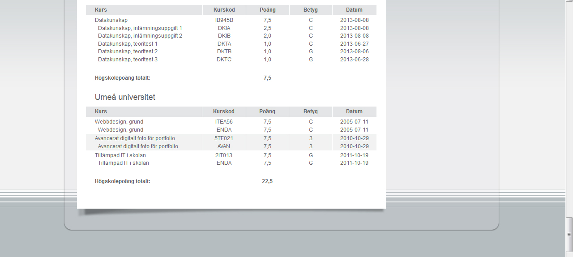This screenshot has height=257, width=573.
Task: Select Datakunskap, inlämningsuppgift 1 row
Action: [x=140, y=28]
